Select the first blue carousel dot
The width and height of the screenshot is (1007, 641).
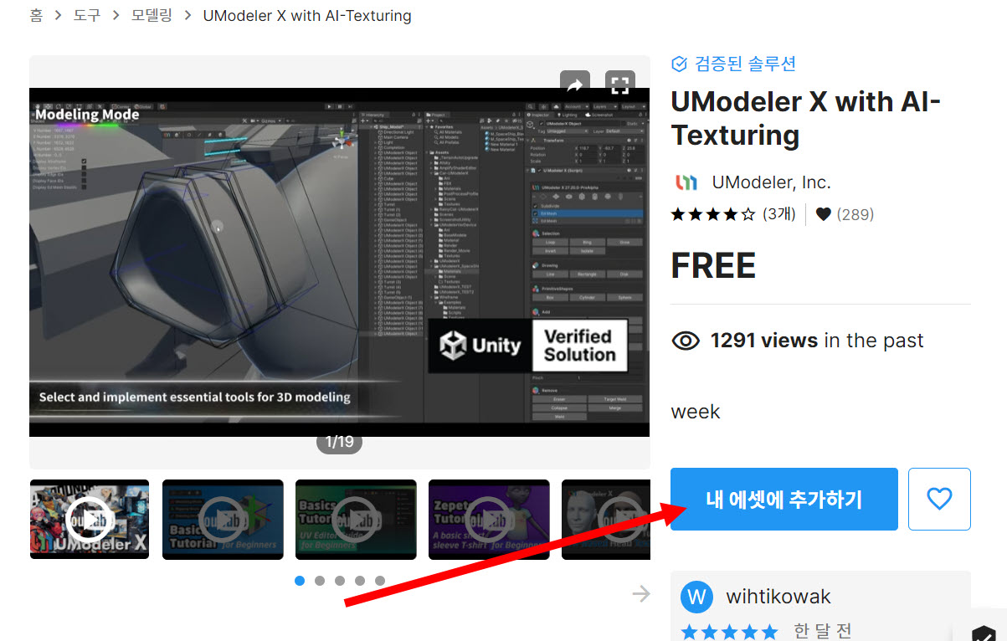click(300, 581)
